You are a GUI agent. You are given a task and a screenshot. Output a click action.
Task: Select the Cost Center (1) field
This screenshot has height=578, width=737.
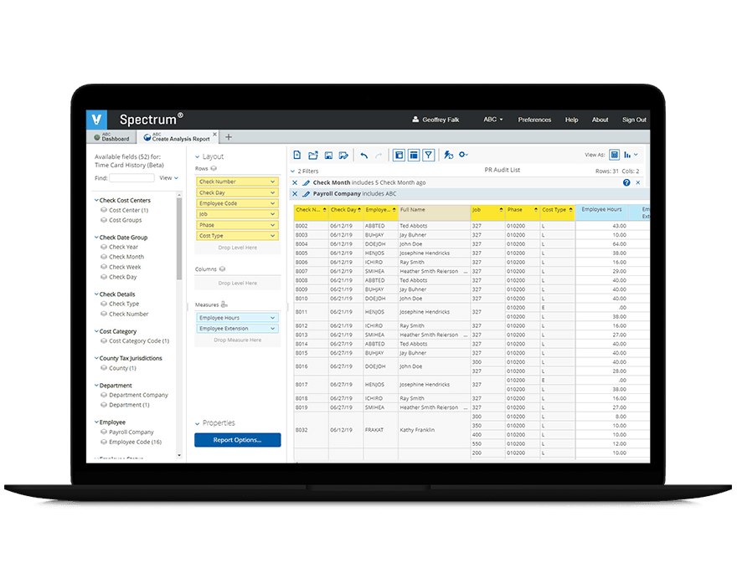point(126,210)
